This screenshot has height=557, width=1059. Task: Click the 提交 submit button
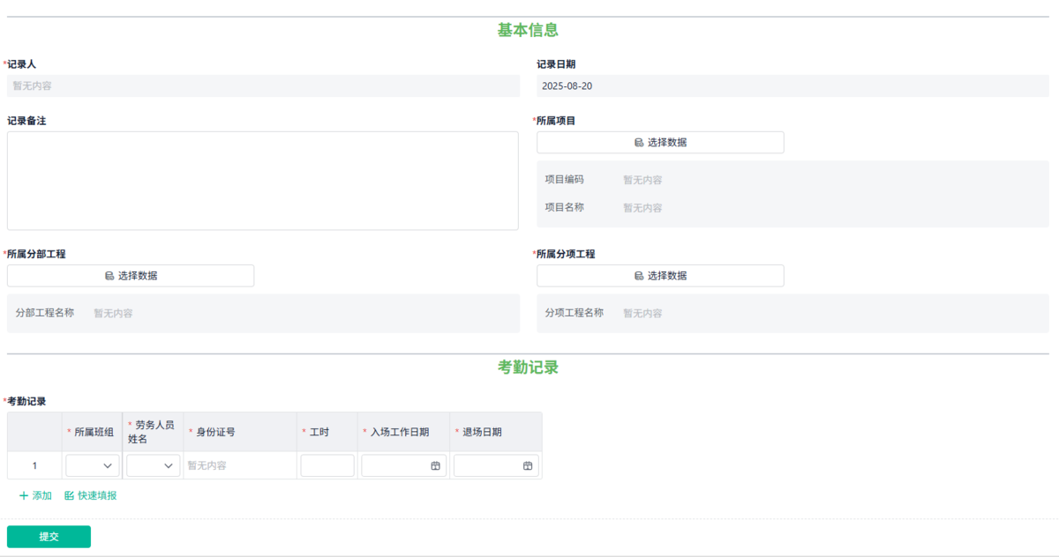pyautogui.click(x=49, y=536)
